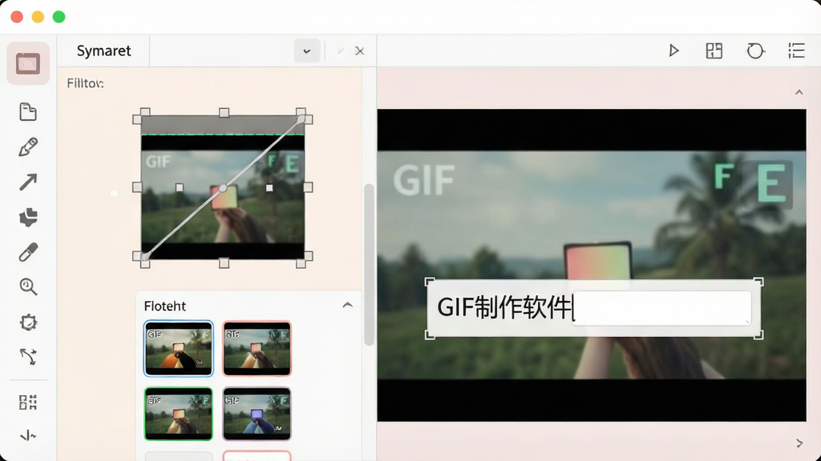
Task: Open the document page tool
Action: click(x=28, y=111)
